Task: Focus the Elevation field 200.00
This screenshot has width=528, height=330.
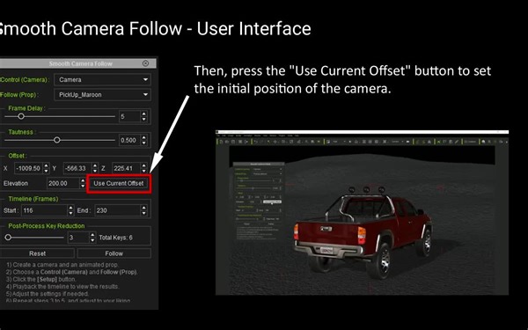Action: point(63,184)
